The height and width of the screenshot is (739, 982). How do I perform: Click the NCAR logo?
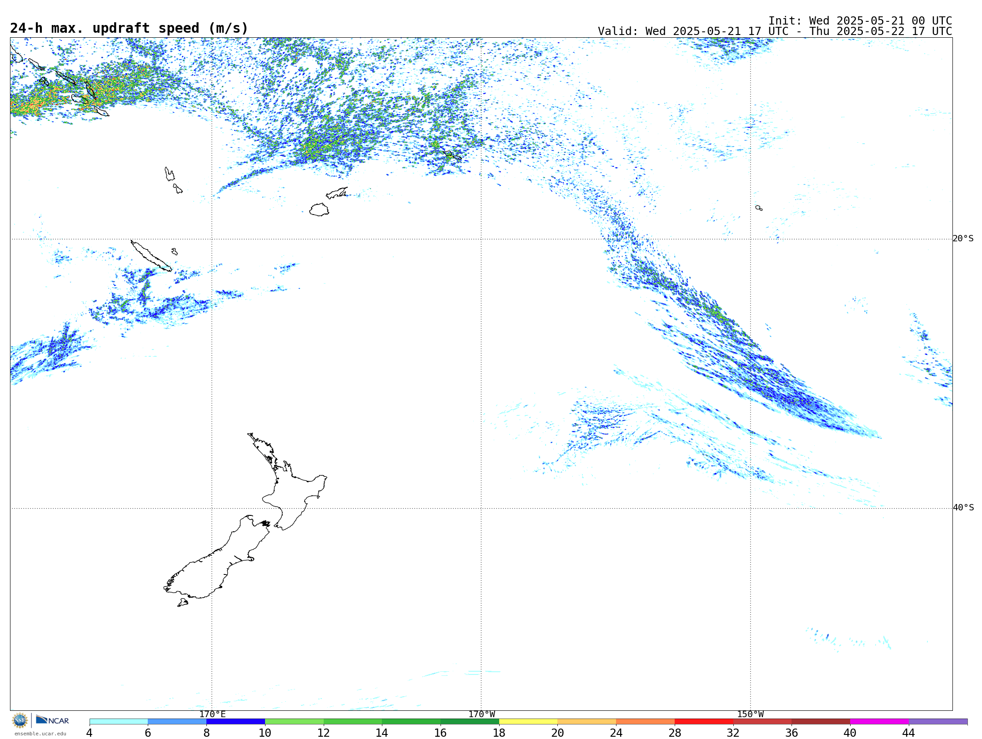tap(52, 720)
